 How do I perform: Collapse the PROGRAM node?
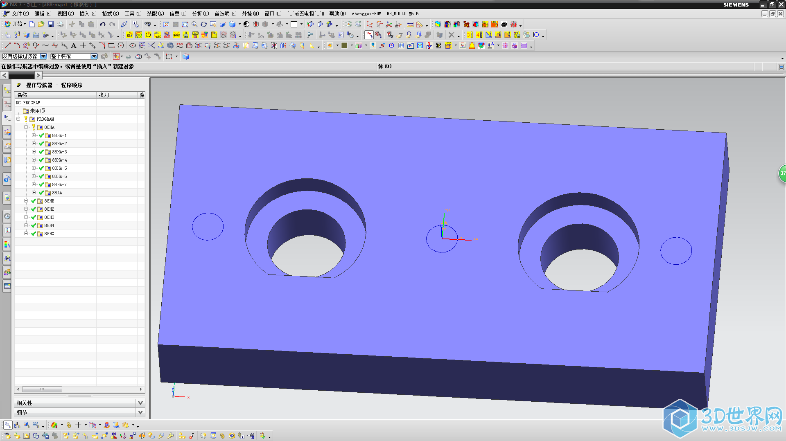click(x=18, y=119)
